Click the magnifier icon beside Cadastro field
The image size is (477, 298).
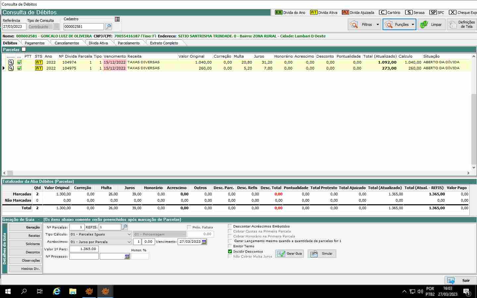[108, 27]
